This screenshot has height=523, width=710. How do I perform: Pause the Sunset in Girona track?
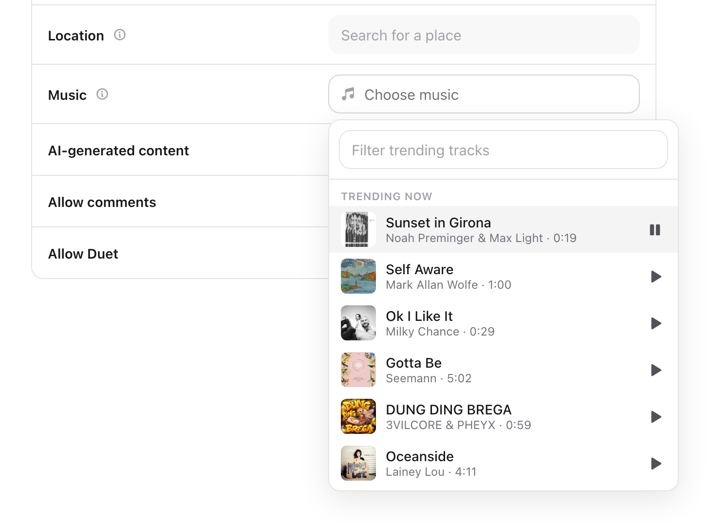click(x=655, y=230)
